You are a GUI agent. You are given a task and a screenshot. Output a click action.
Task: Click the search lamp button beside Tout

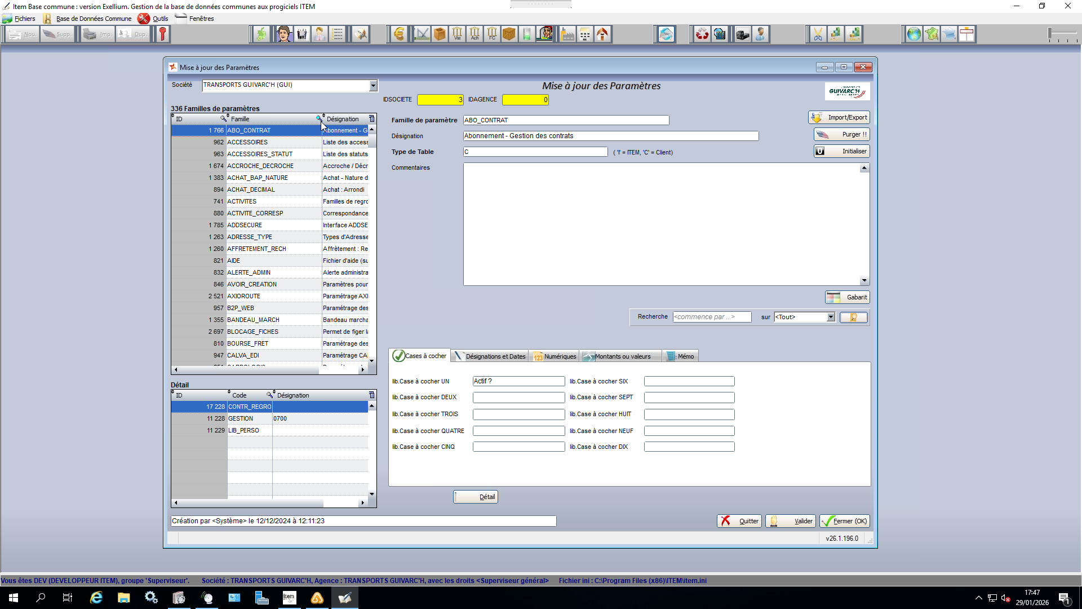point(853,317)
